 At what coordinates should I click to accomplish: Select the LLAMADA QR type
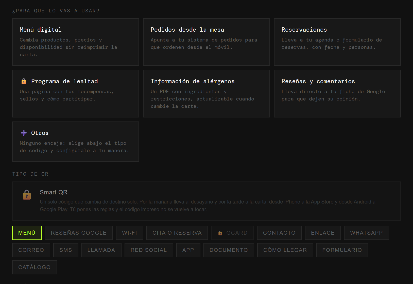pos(101,250)
